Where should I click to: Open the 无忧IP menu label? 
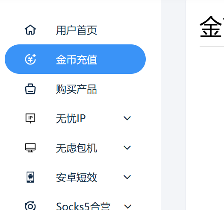(x=71, y=119)
